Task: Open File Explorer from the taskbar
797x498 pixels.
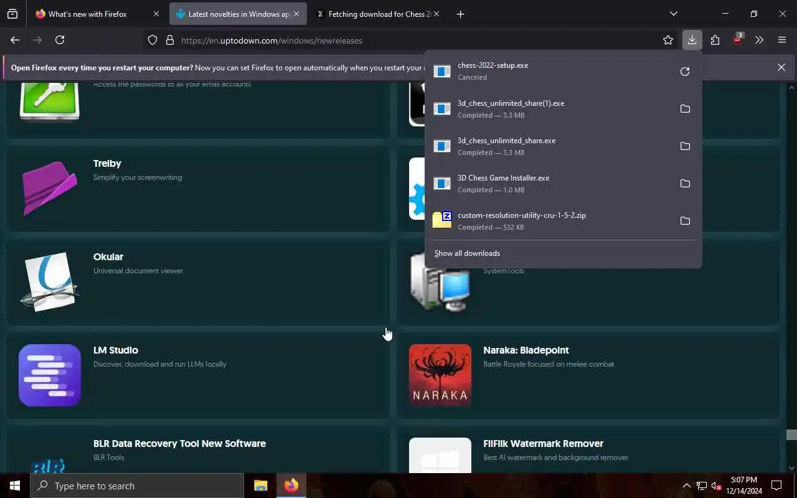Action: tap(260, 486)
